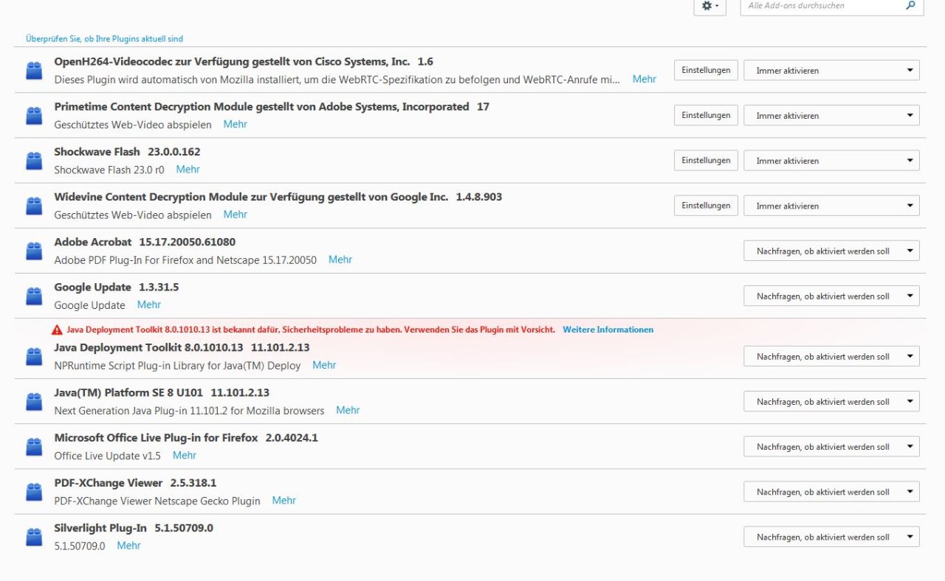This screenshot has width=945, height=581.
Task: Select the Java Deployment Toolkit 8.0.1010.13 11.101.2.13 title
Action: [x=182, y=347]
